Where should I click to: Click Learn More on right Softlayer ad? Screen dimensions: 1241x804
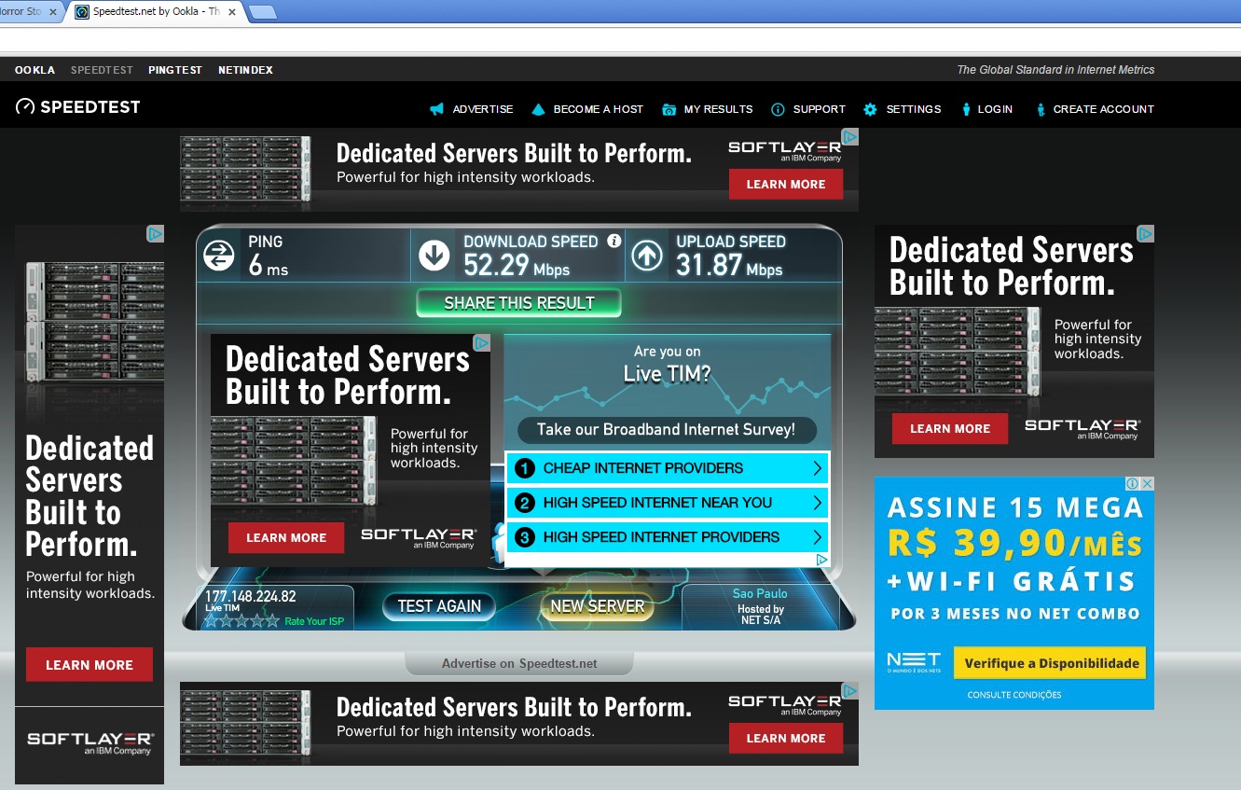(950, 429)
